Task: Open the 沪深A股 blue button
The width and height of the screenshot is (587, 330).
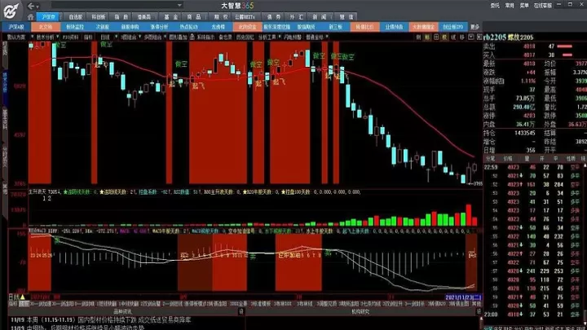Action: pos(16,27)
